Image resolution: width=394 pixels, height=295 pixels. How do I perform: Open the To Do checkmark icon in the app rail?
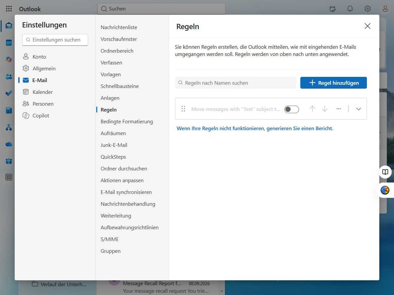[9, 94]
